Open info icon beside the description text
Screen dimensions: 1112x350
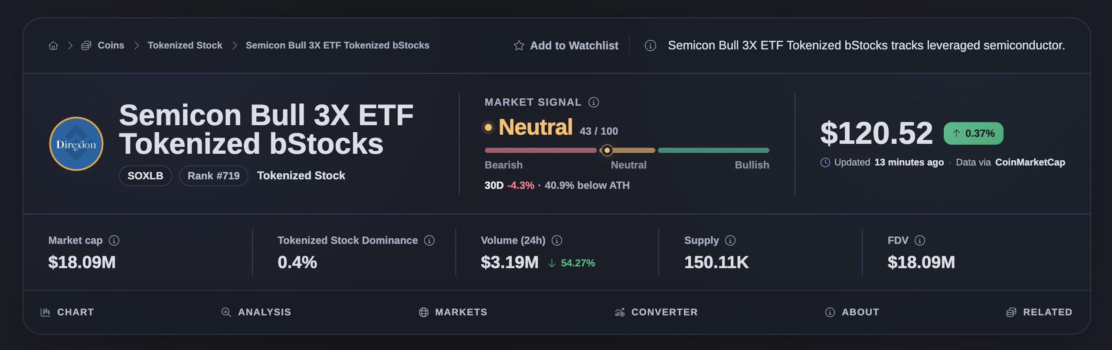pyautogui.click(x=651, y=45)
